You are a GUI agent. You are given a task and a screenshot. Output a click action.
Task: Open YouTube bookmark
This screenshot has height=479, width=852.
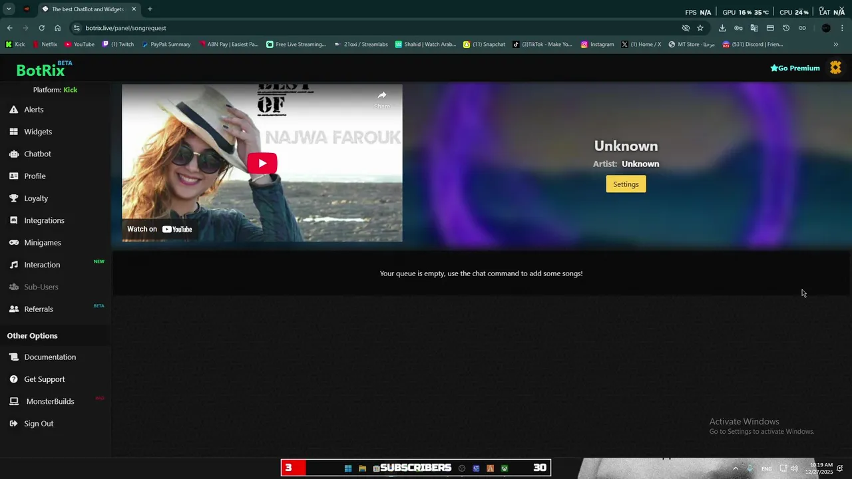79,45
